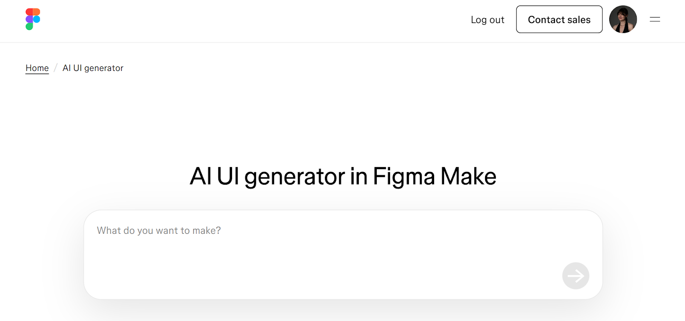Screen dimensions: 685x321
Task: Click the slash separator in the breadcrumb
Action: tap(56, 68)
